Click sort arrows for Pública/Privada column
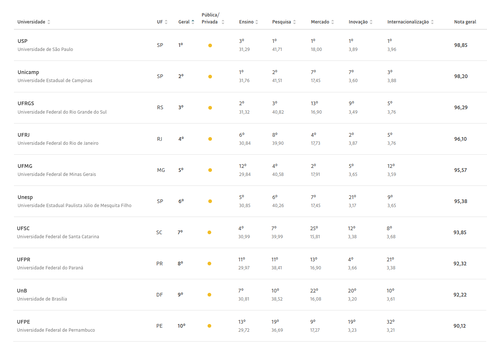487x346 pixels. point(223,22)
